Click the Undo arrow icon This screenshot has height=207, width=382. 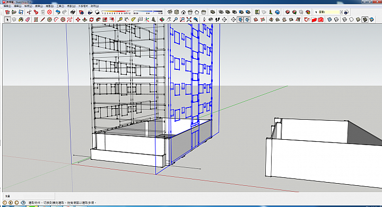tap(58, 12)
